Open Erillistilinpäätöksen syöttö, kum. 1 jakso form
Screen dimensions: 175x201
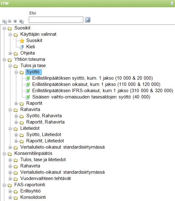click(x=92, y=78)
